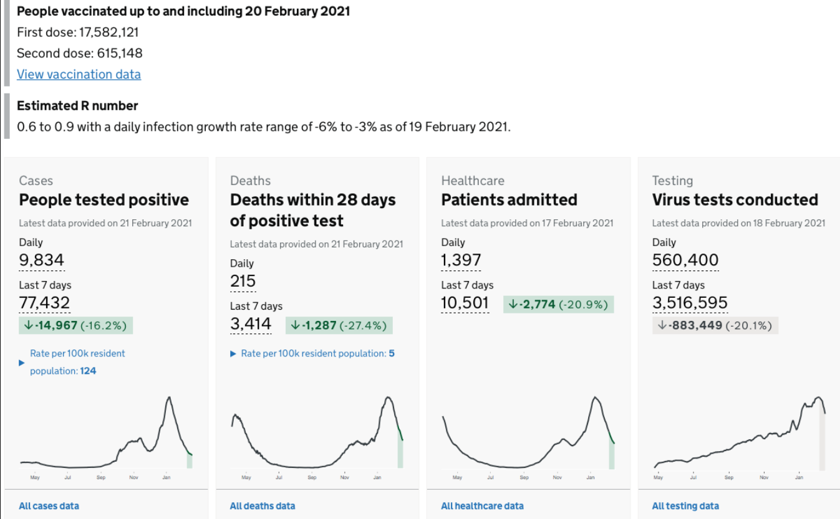This screenshot has height=519, width=840.
Task: Open the All healthcare data link
Action: [x=482, y=506]
